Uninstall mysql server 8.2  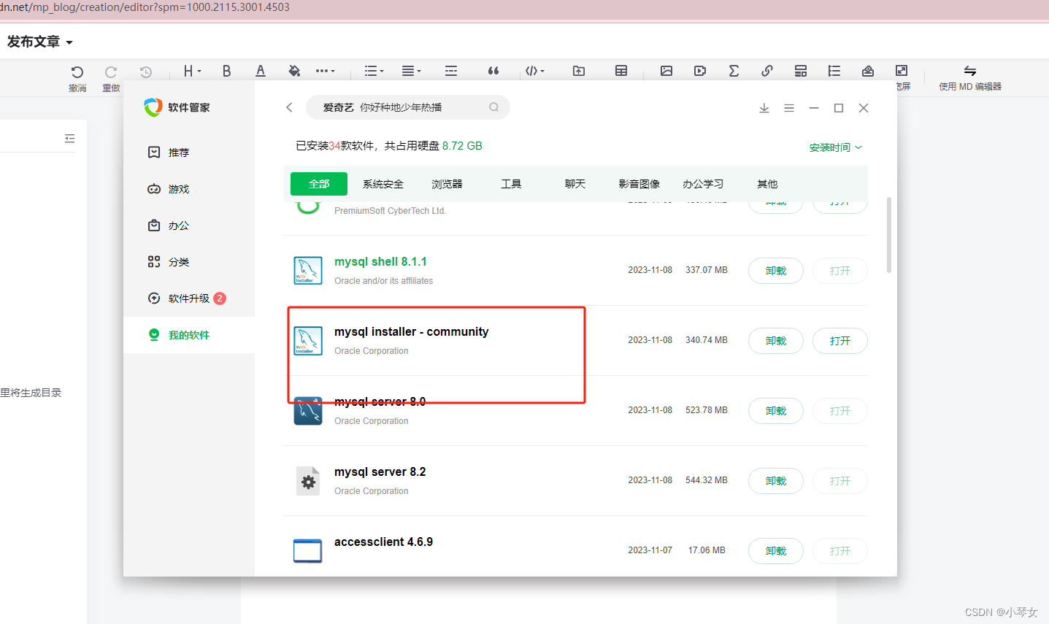[776, 481]
